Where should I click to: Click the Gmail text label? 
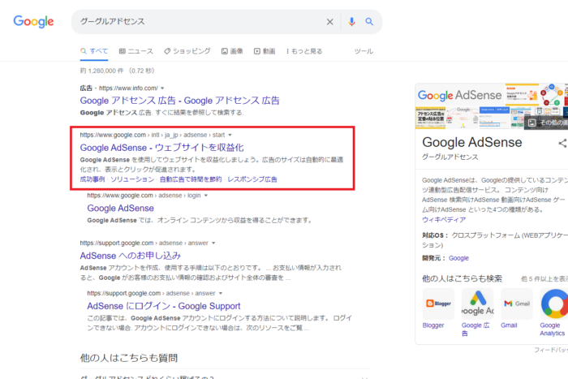tap(509, 325)
